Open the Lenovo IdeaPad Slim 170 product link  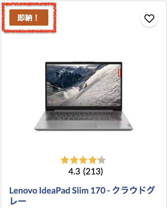click(x=82, y=195)
